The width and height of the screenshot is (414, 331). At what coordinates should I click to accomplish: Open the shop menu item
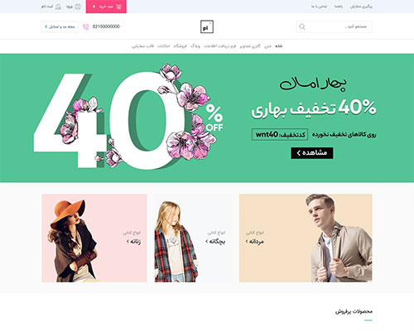click(x=181, y=46)
